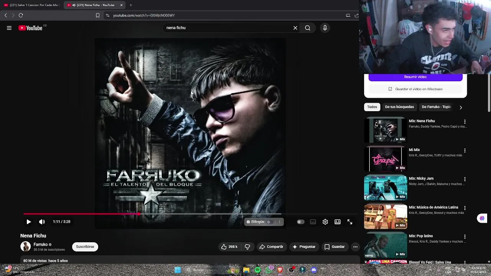The height and width of the screenshot is (276, 491).
Task: Start voice search with the microphone
Action: (x=325, y=28)
